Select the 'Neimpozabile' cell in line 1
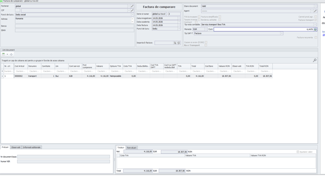Viewport: 325px width, 176px height. pyautogui.click(x=116, y=76)
